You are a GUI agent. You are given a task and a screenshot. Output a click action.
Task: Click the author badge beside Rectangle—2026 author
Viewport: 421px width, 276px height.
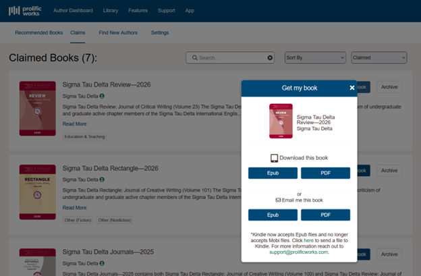pyautogui.click(x=103, y=180)
